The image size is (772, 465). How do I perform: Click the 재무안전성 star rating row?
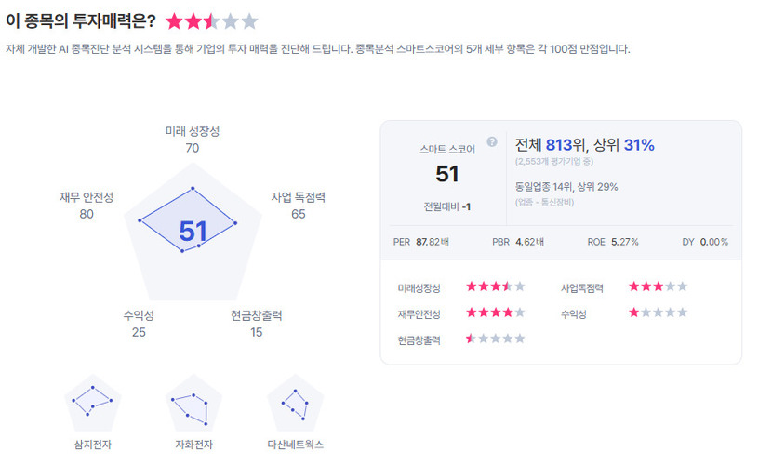[x=496, y=312]
